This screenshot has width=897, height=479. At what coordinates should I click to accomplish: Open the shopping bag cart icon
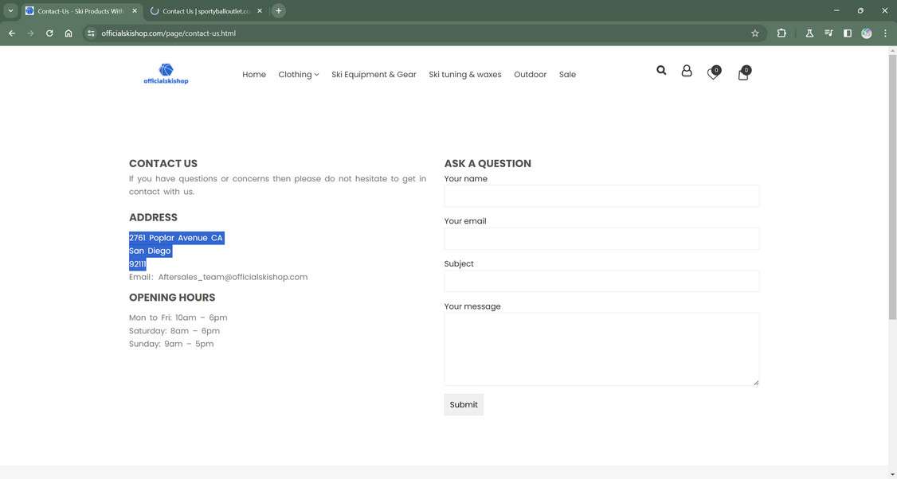[x=744, y=72]
